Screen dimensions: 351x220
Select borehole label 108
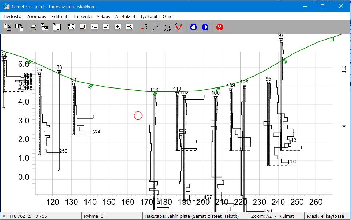(x=244, y=82)
